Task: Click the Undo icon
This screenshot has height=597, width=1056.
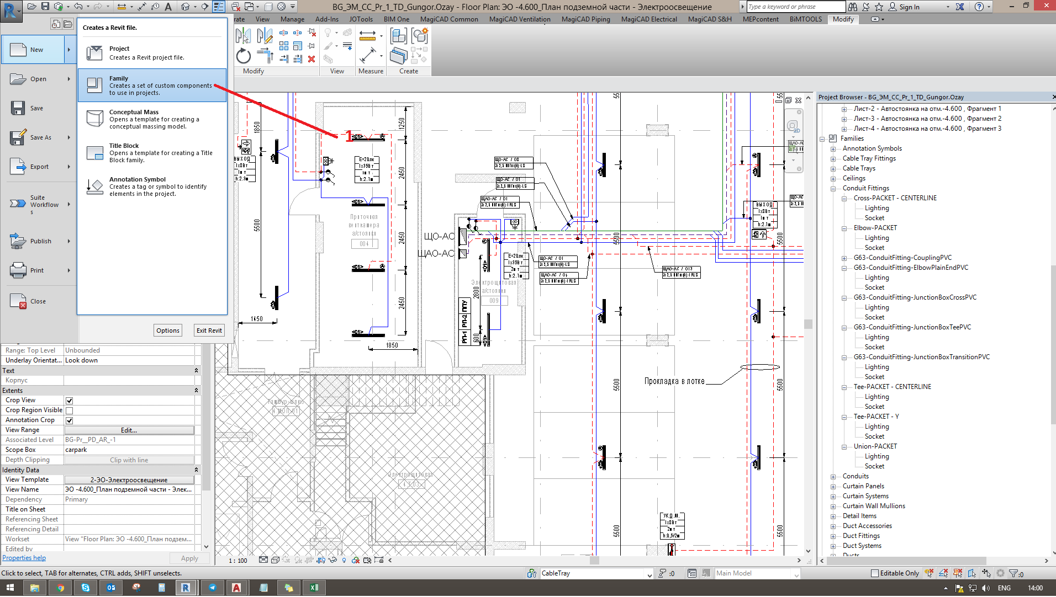Action: pos(77,6)
